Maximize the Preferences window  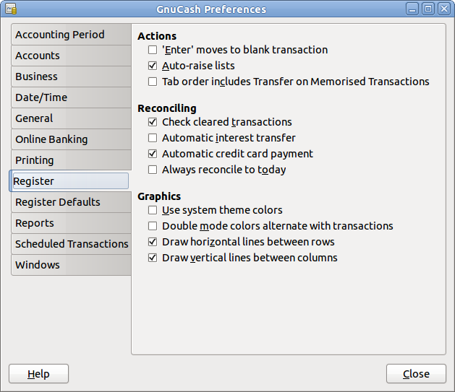428,9
